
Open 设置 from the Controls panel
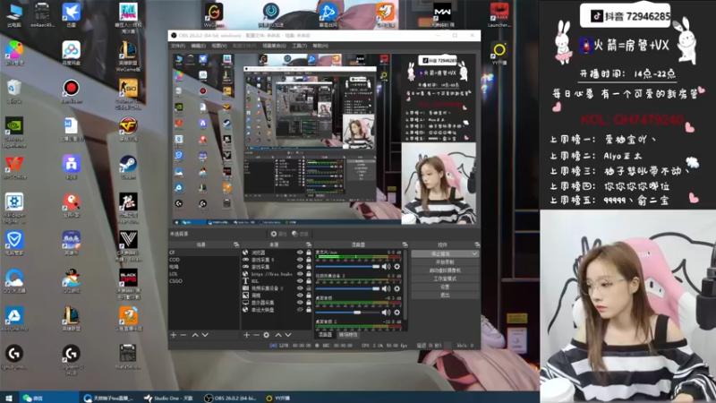445,287
